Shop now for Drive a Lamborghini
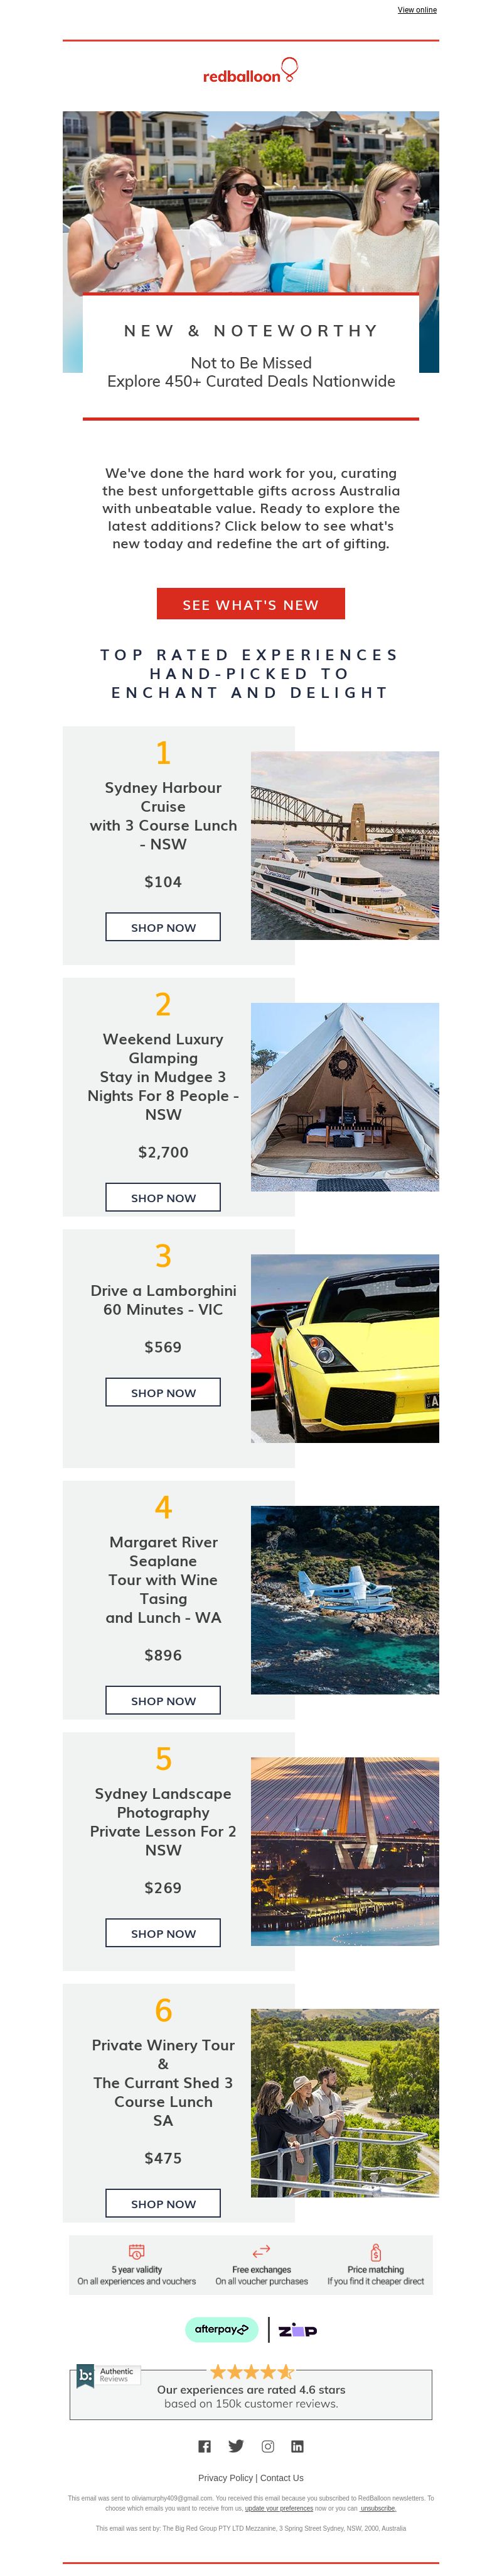502x2576 pixels. (164, 1392)
